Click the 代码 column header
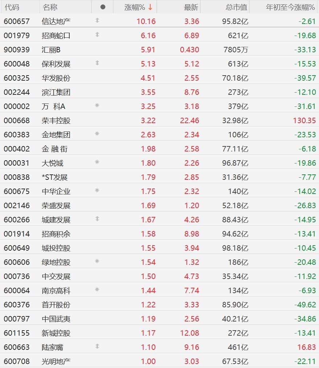The height and width of the screenshot is (368, 319). pyautogui.click(x=12, y=7)
